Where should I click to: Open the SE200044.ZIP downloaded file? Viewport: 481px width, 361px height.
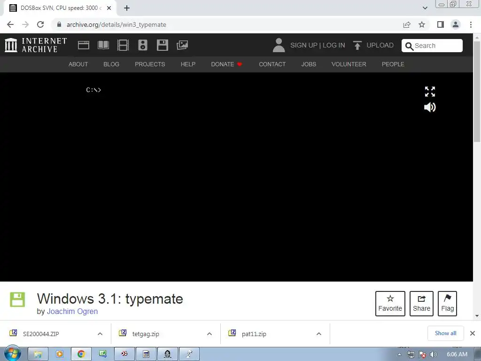tap(41, 334)
